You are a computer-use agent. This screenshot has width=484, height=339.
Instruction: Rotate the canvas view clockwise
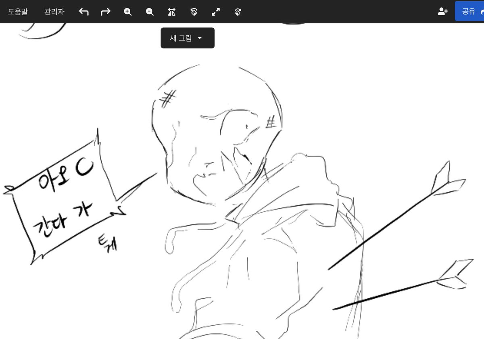[238, 12]
